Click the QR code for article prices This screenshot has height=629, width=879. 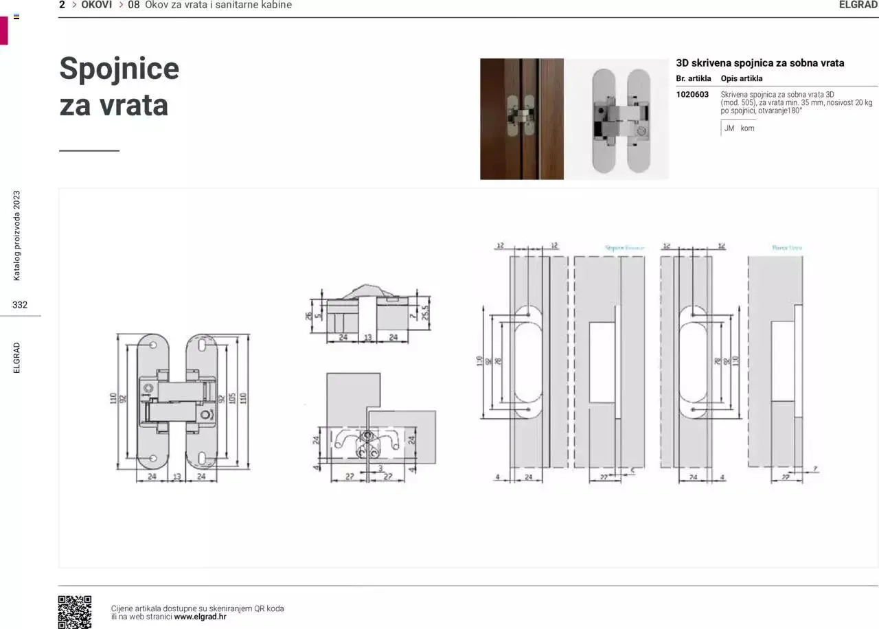tap(74, 612)
